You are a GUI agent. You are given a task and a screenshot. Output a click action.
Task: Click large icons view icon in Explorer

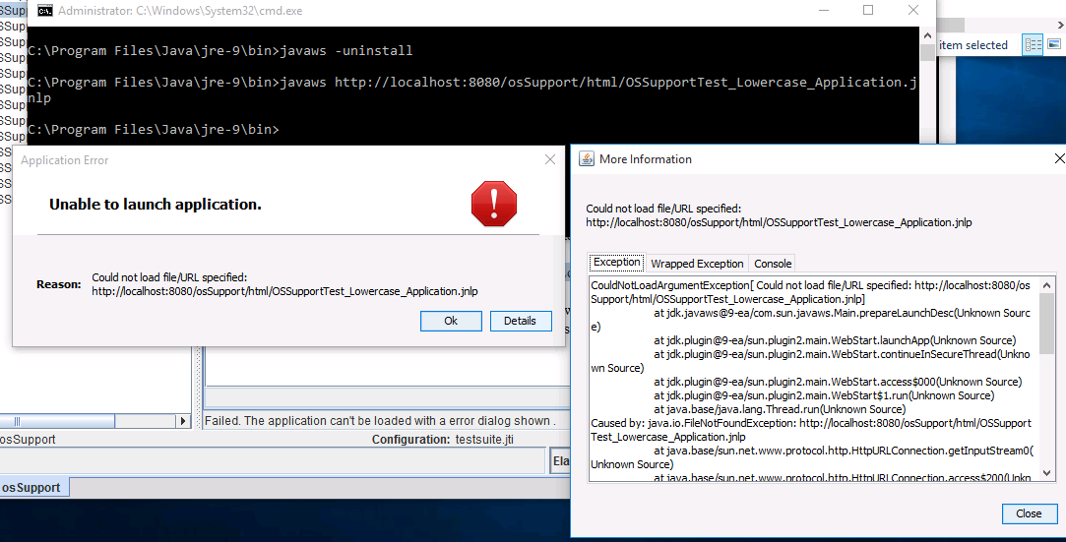pos(1054,45)
